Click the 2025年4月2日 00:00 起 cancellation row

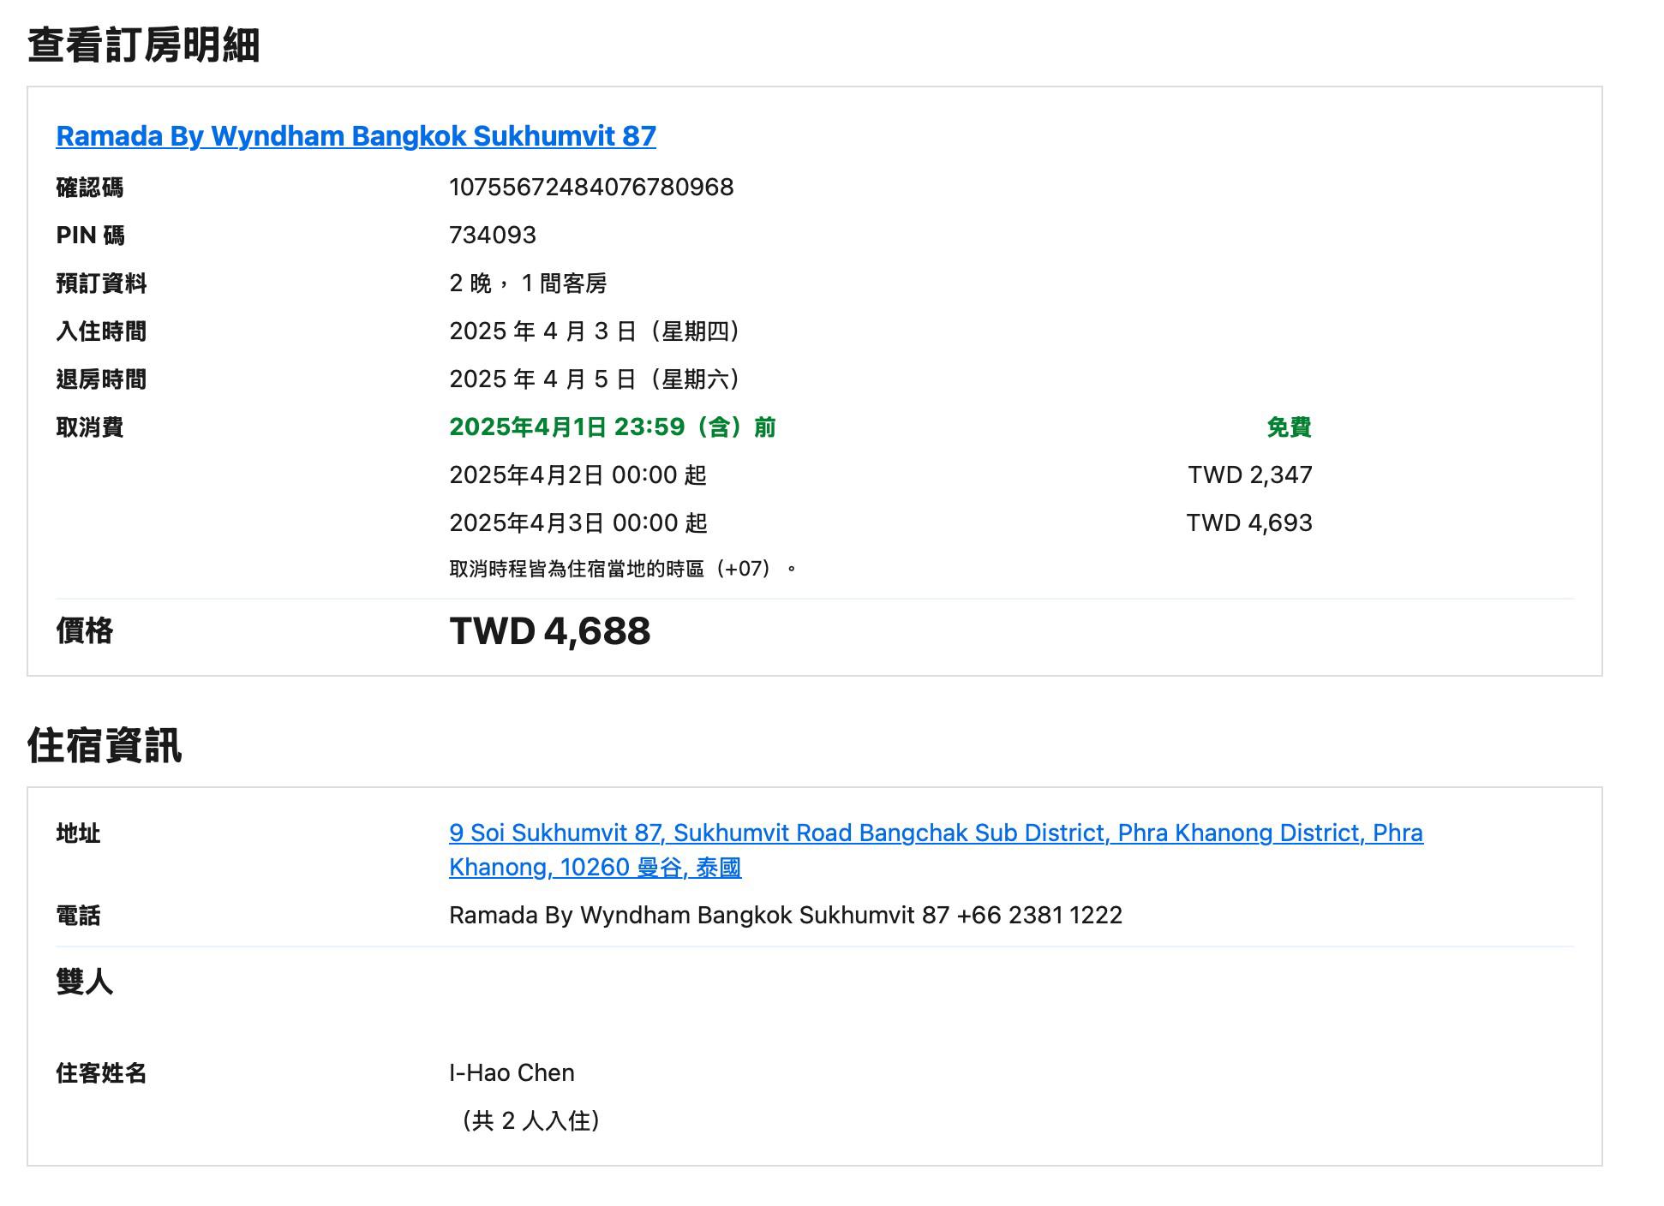pos(578,475)
